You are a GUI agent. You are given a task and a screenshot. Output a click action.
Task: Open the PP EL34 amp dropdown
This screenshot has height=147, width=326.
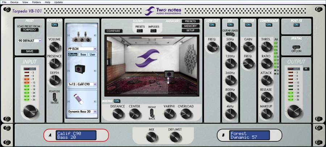tap(82, 49)
